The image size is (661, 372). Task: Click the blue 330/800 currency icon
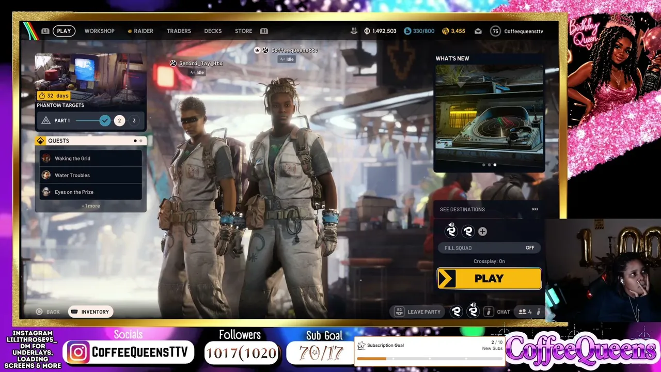(407, 31)
